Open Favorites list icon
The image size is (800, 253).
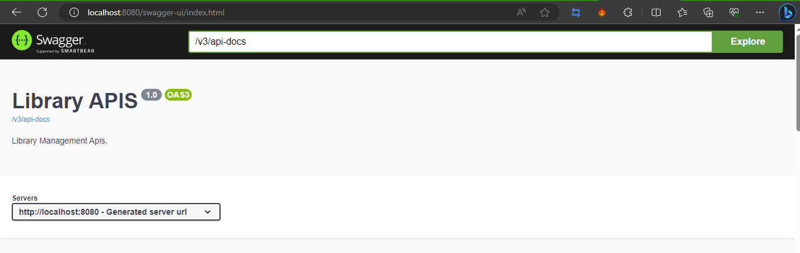pyautogui.click(x=682, y=12)
